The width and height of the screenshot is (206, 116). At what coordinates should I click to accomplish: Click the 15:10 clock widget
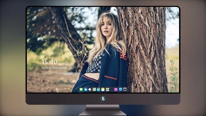click(49, 62)
